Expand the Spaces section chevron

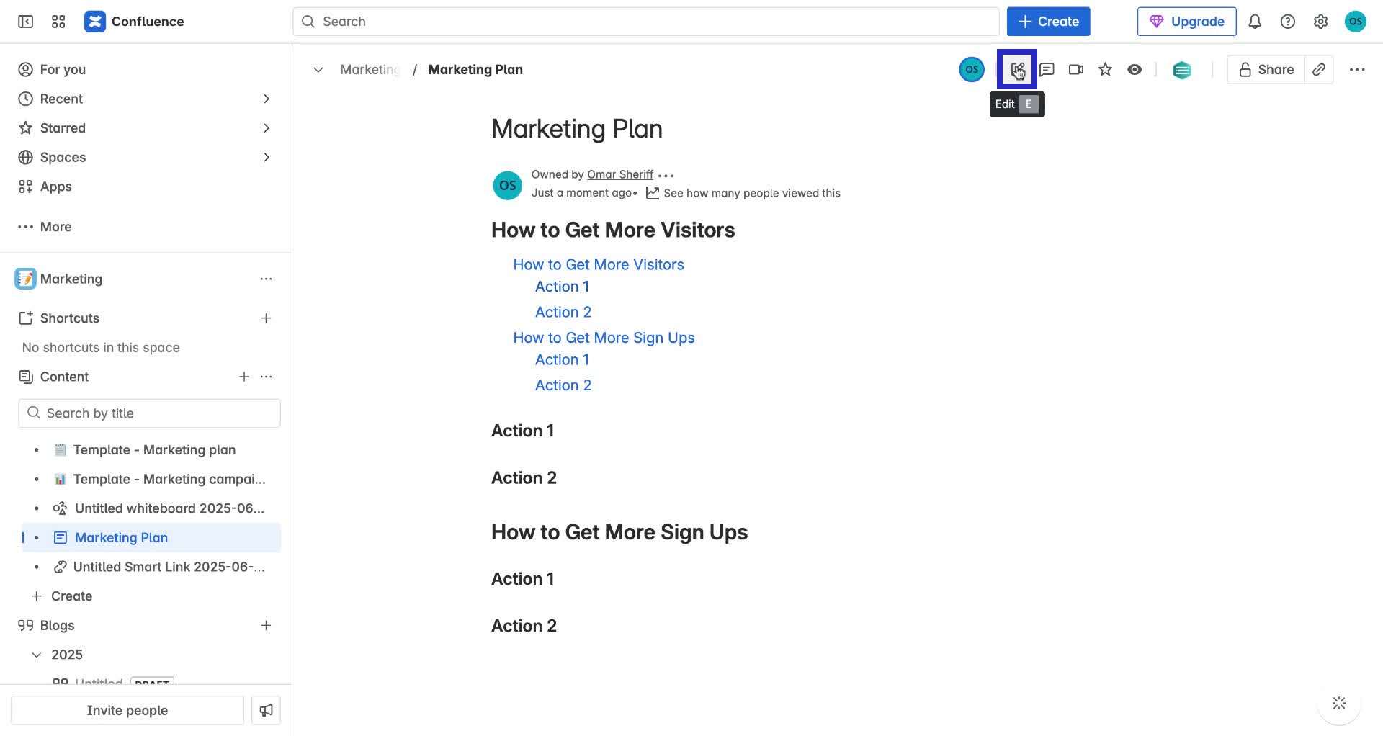[266, 157]
